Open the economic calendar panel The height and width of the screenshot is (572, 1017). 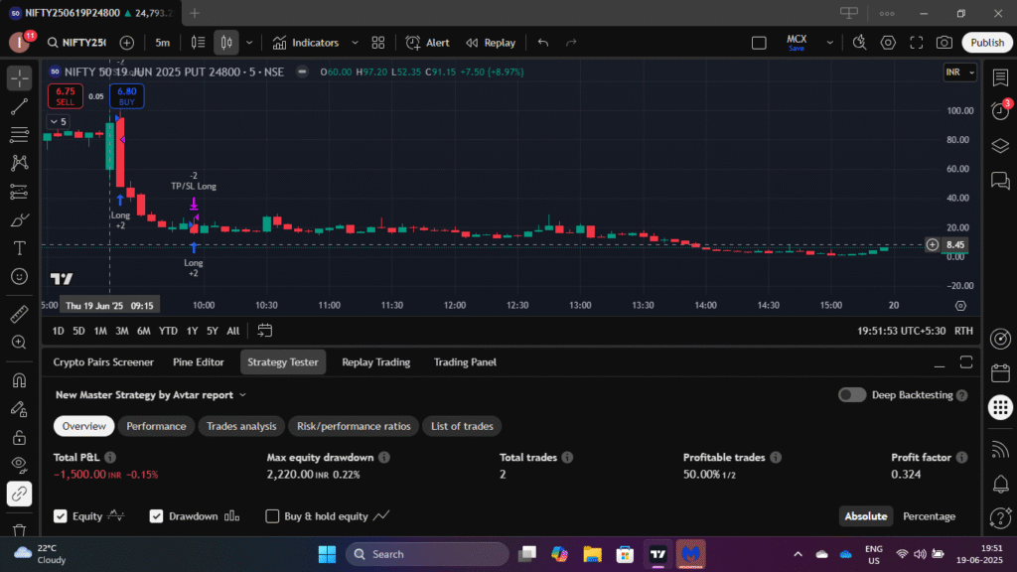coord(1000,373)
